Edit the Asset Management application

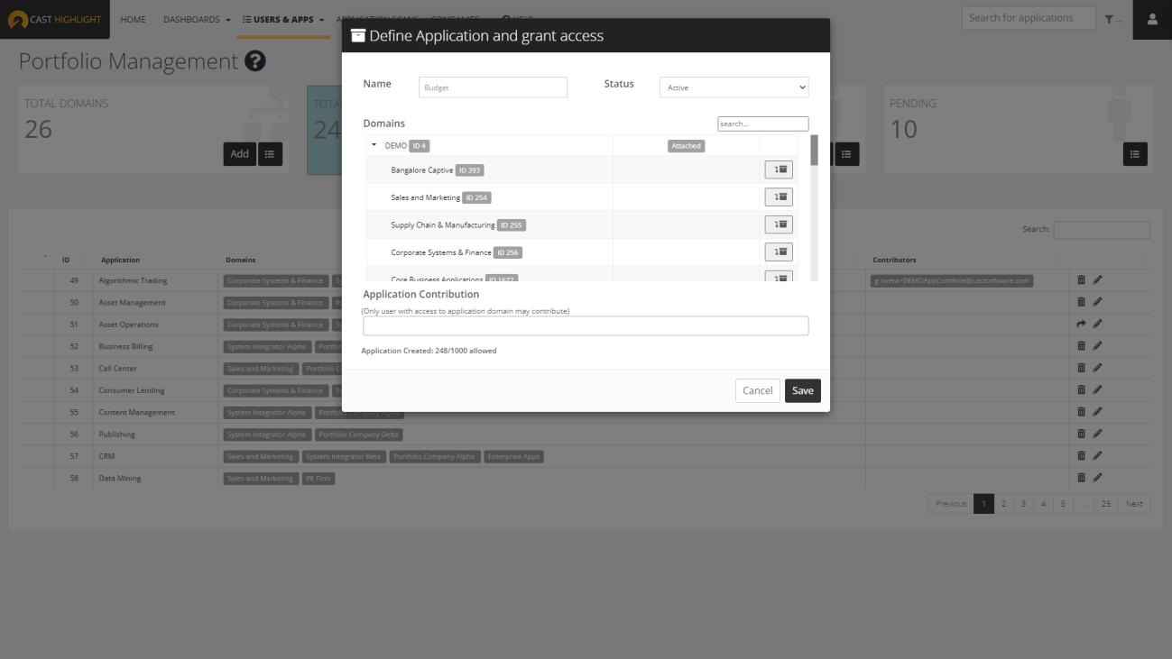point(1097,302)
